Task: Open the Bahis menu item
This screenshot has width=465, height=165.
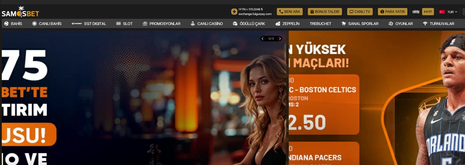Action: tap(13, 23)
